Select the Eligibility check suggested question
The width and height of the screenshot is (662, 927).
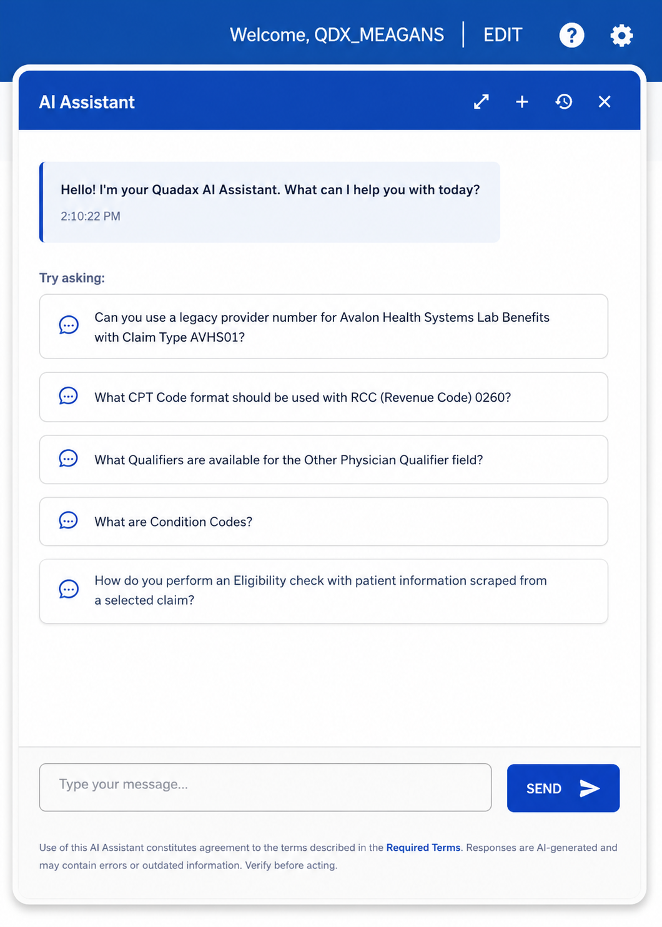324,592
